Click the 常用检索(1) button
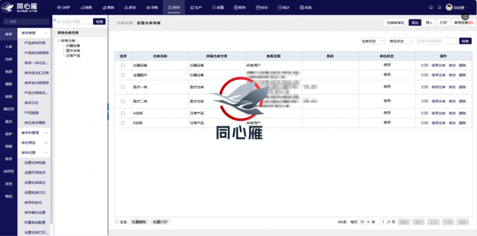The image size is (477, 236). [x=463, y=23]
